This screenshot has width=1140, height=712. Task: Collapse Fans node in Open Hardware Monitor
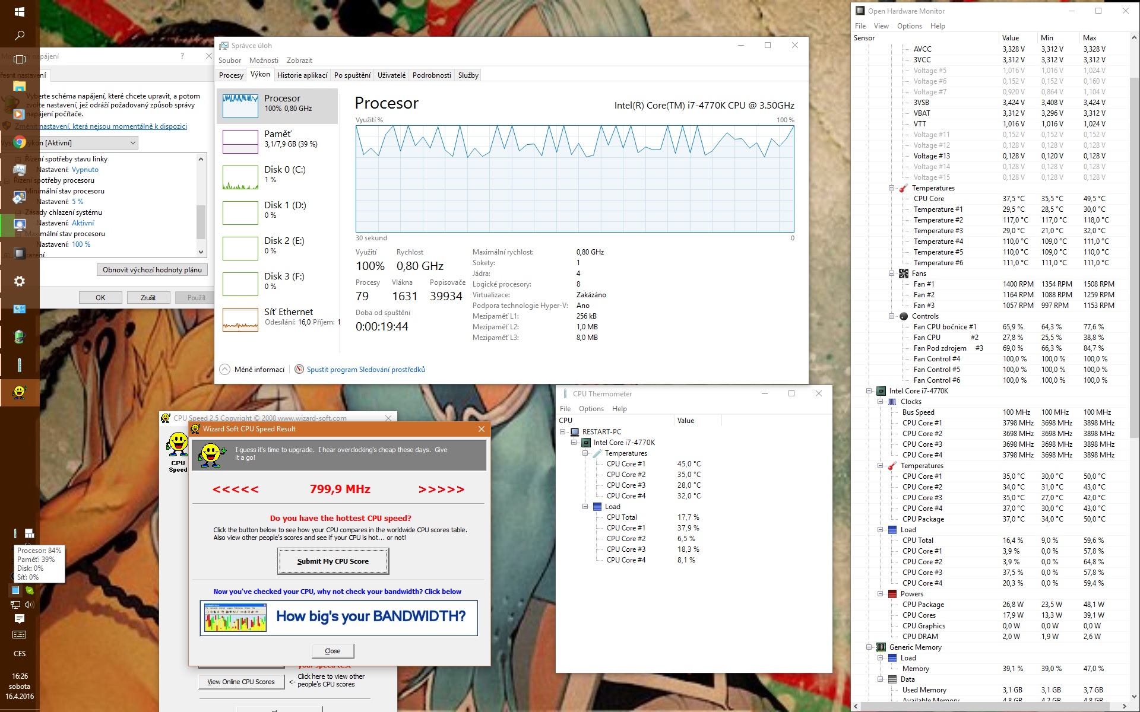coord(892,274)
